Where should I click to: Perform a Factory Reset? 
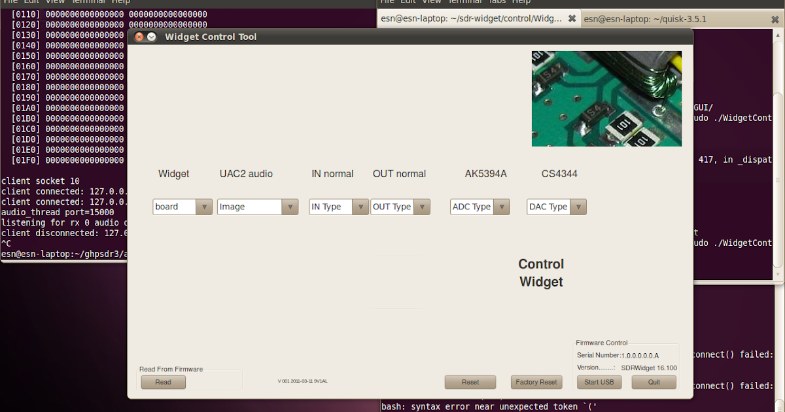tap(536, 382)
